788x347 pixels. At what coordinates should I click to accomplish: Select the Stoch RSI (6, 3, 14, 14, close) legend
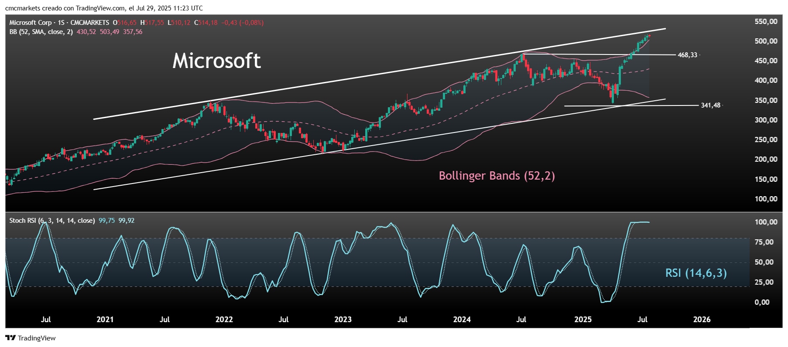click(52, 221)
